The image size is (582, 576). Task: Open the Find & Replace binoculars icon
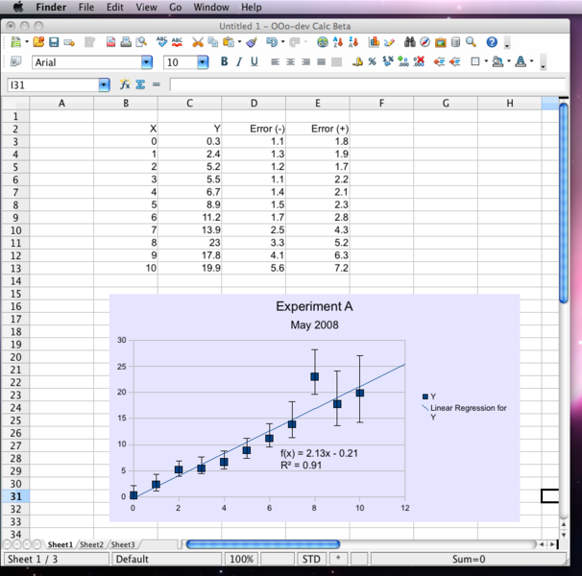(409, 42)
